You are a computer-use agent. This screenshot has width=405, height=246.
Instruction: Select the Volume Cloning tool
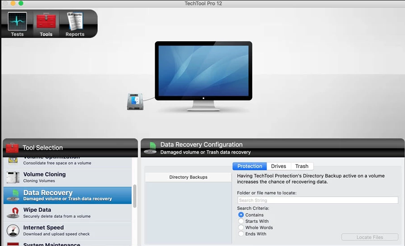tap(68, 177)
